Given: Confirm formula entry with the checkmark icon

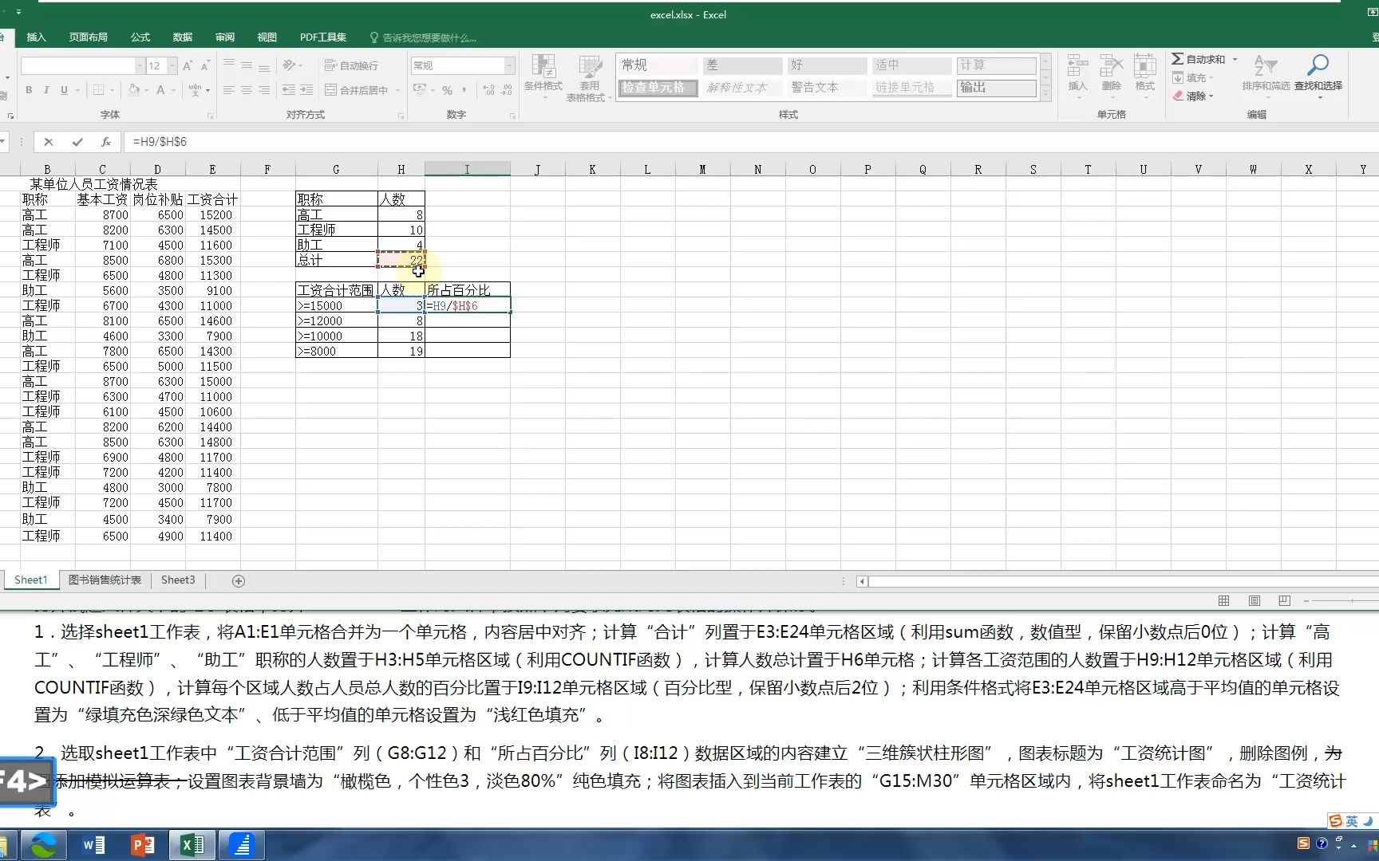Looking at the screenshot, I should [x=77, y=142].
